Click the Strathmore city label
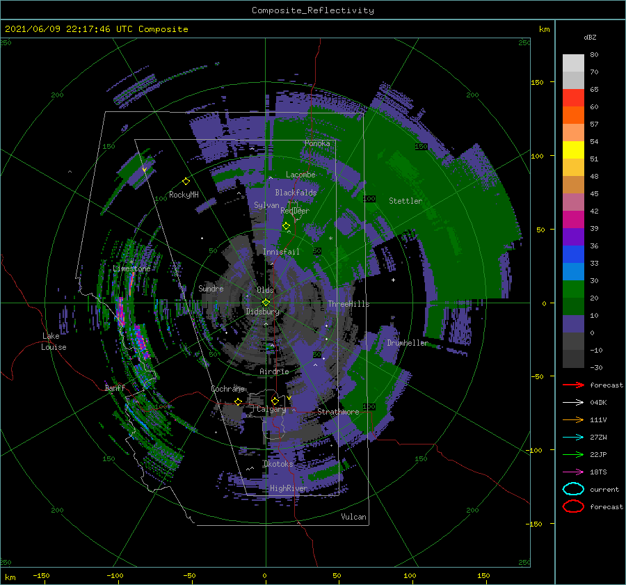626x585 pixels. coord(338,412)
